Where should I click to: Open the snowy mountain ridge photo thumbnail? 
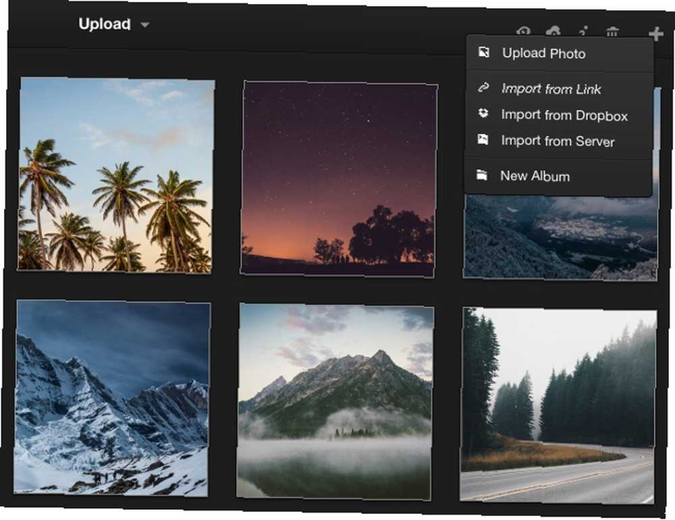(112, 399)
